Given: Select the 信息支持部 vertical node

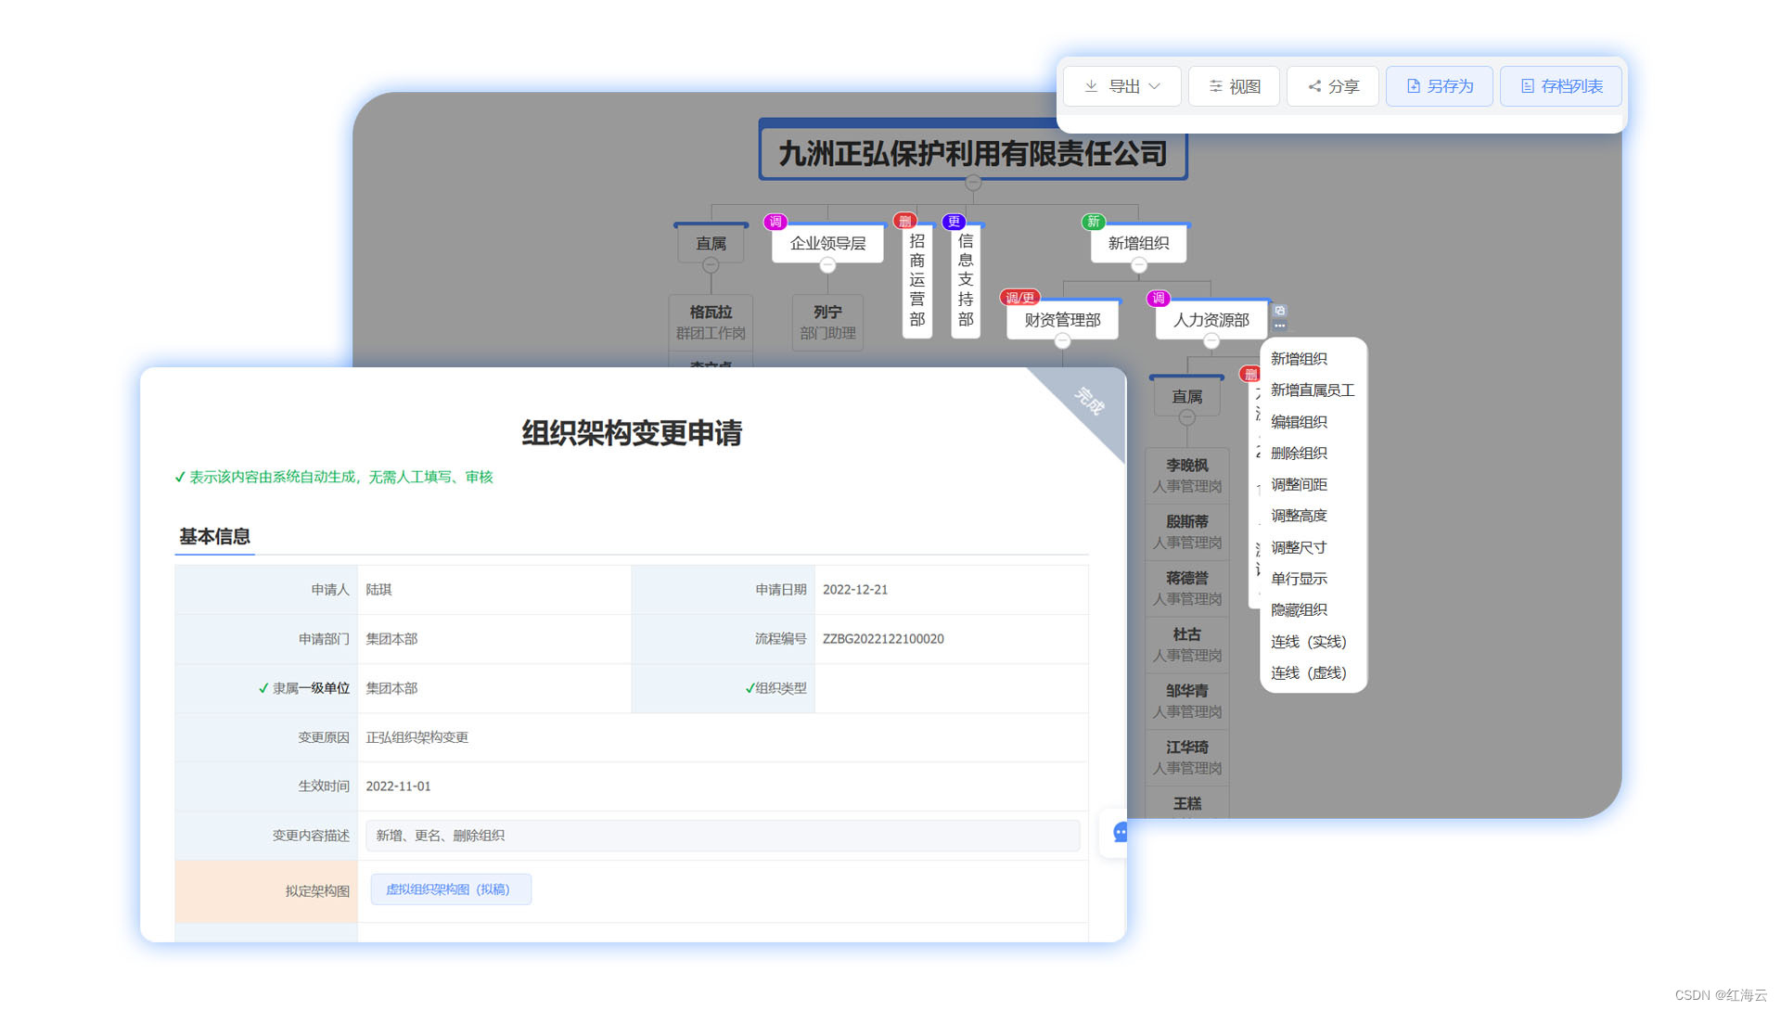Looking at the screenshot, I should coord(966,280).
